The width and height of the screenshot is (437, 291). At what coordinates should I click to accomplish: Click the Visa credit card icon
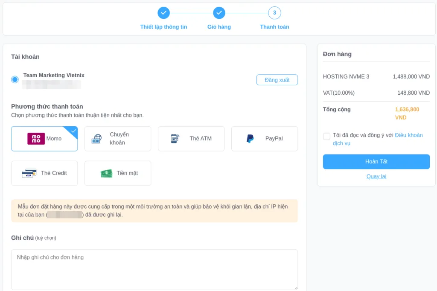[x=29, y=173]
